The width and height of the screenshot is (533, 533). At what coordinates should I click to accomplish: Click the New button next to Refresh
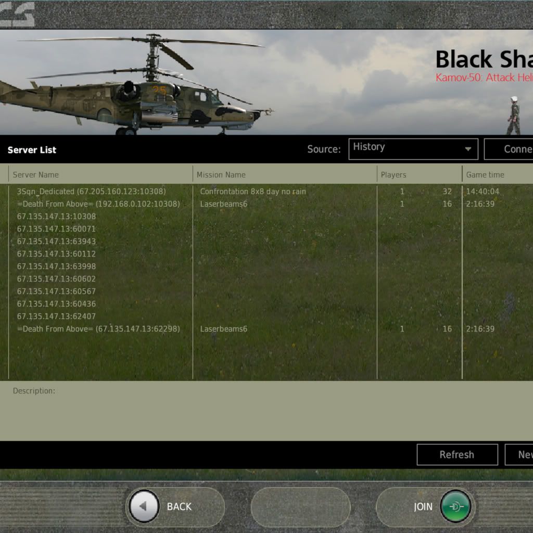click(519, 454)
